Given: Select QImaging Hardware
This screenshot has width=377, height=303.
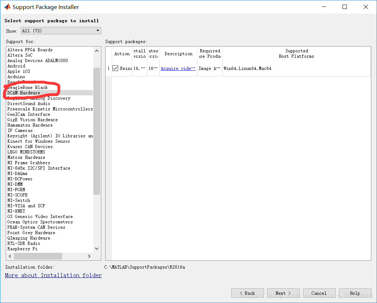Looking at the screenshot, I should [50, 238].
